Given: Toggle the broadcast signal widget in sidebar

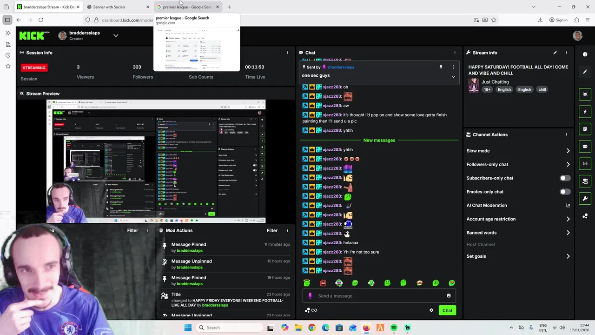Looking at the screenshot, I should 585,164.
